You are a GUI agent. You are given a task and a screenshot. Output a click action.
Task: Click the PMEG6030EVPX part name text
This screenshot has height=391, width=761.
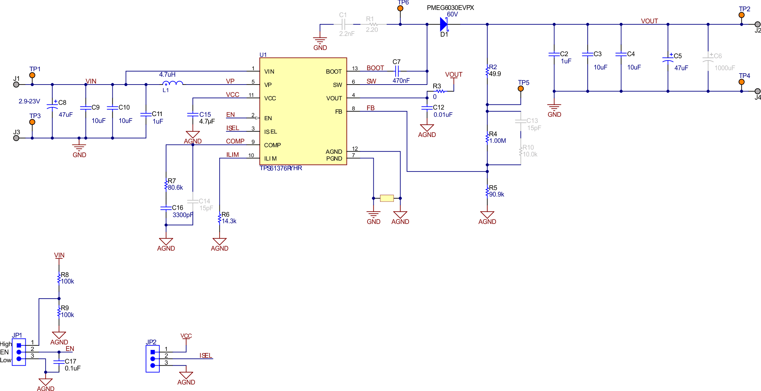pos(450,8)
